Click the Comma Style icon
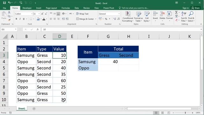The width and height of the screenshot is (204, 115). [x=110, y=19]
